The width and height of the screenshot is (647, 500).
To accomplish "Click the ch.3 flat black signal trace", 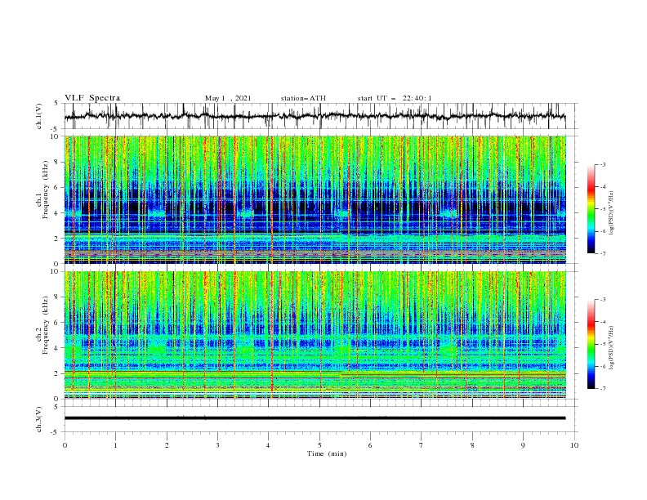I will pyautogui.click(x=315, y=418).
